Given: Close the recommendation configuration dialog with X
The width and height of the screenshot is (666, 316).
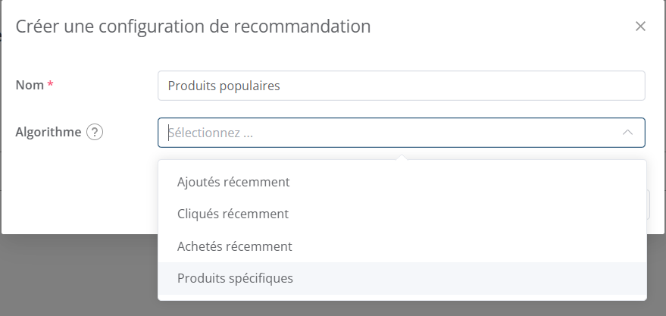Looking at the screenshot, I should 640,27.
